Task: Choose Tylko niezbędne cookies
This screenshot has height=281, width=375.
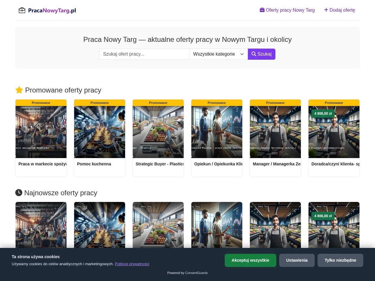Action: click(x=340, y=260)
